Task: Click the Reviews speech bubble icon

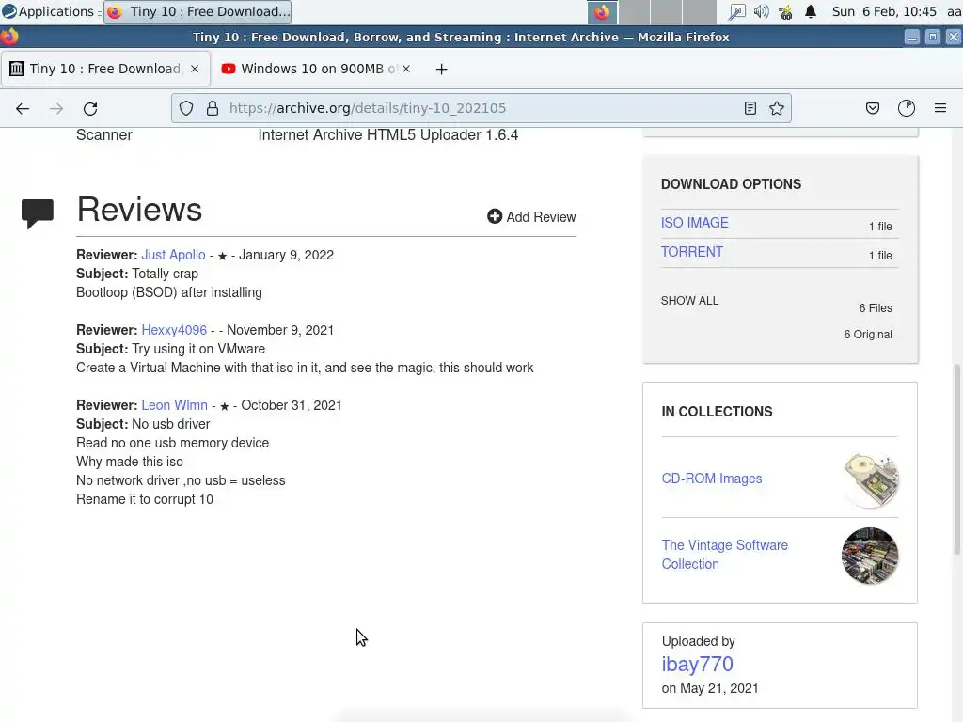Action: (38, 213)
